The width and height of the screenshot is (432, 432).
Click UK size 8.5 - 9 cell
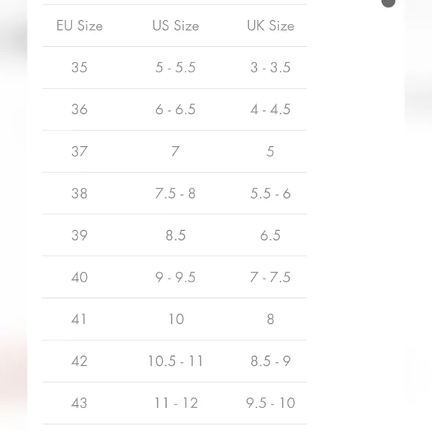pyautogui.click(x=270, y=361)
